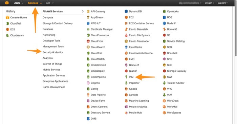Select the Enterprise Applications category

pyautogui.click(x=55, y=81)
